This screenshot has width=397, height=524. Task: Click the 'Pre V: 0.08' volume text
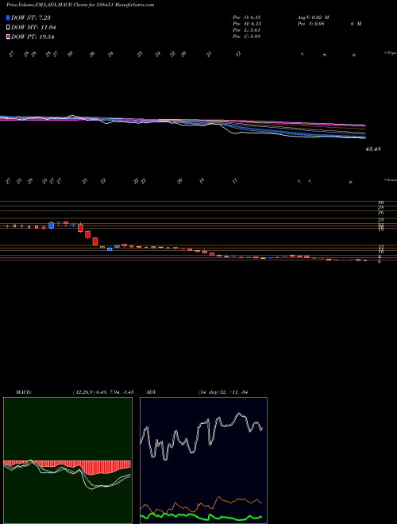coord(310,24)
